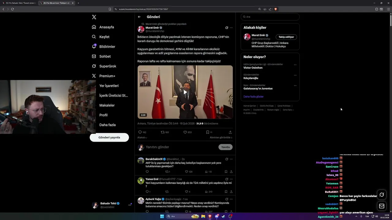Open Grok icon on Ayberk Yağız's reply
Image resolution: width=392 pixels, height=220 pixels.
[x=227, y=199]
